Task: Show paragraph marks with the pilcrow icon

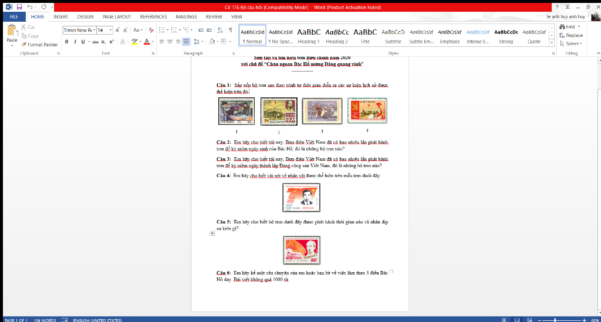Action: click(x=230, y=30)
